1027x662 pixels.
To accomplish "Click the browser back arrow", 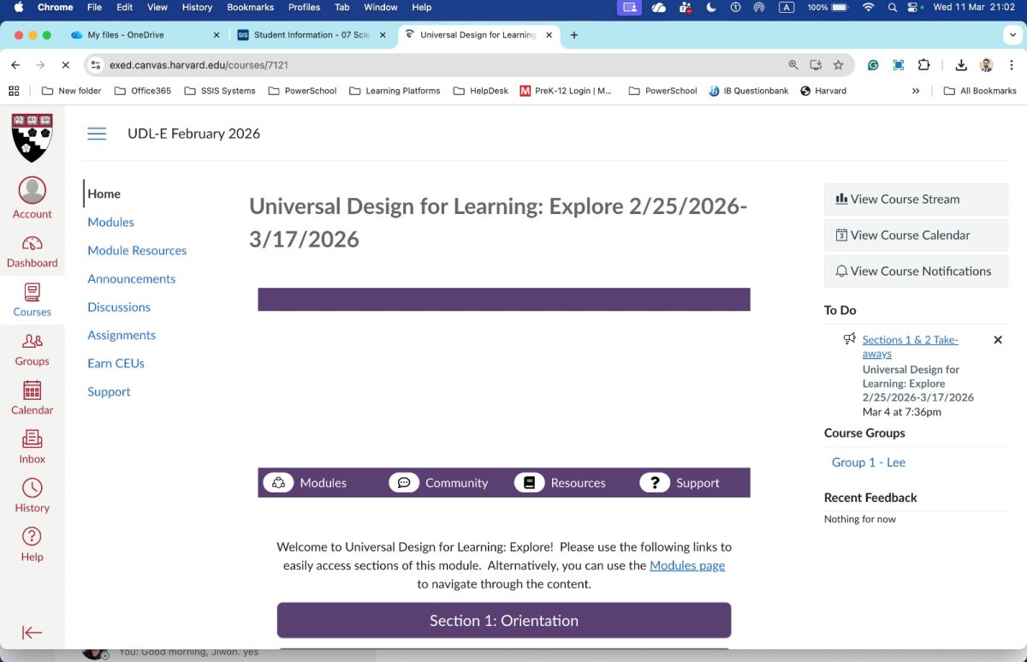I will [15, 64].
